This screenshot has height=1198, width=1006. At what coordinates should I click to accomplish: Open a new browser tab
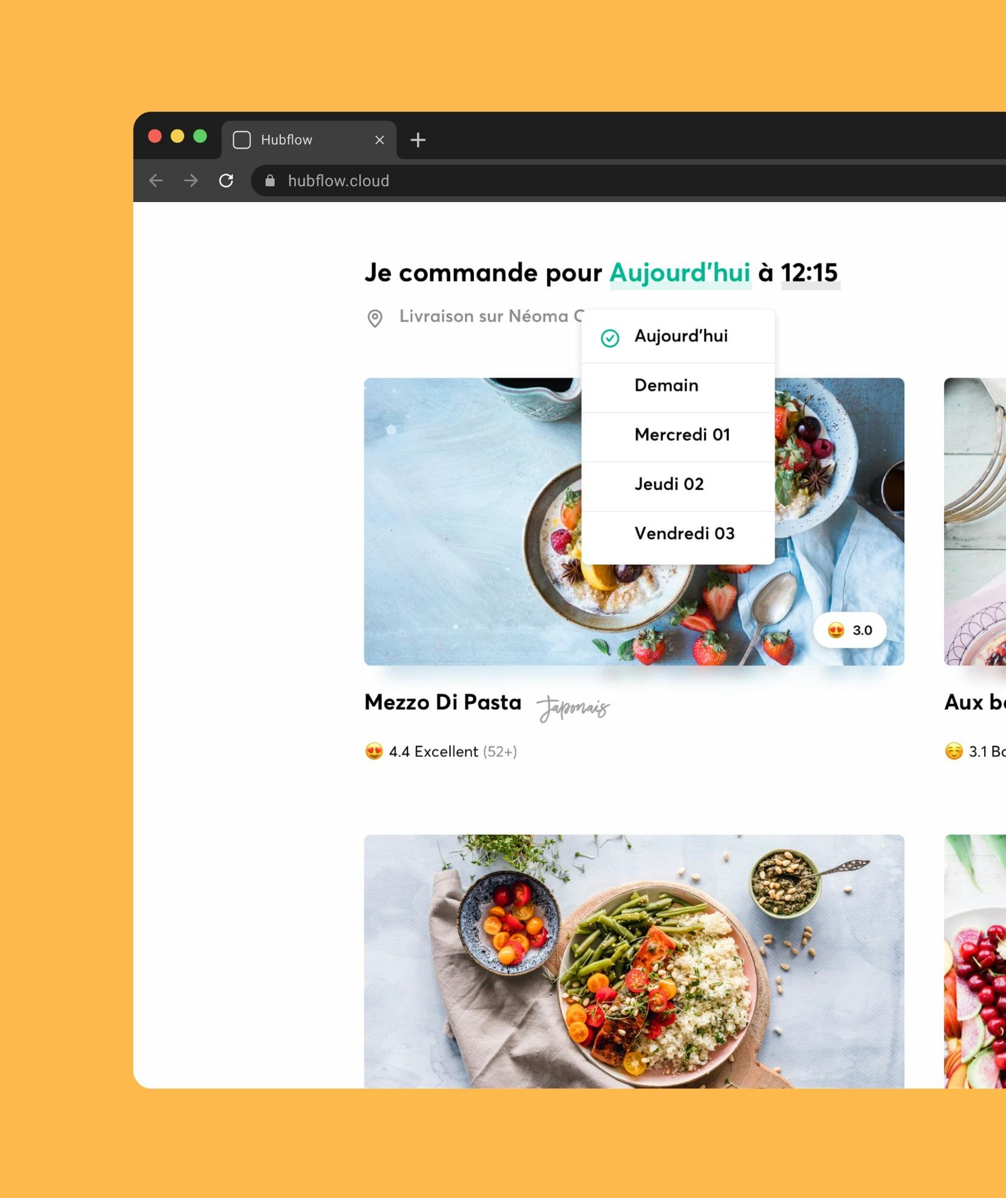click(x=418, y=140)
